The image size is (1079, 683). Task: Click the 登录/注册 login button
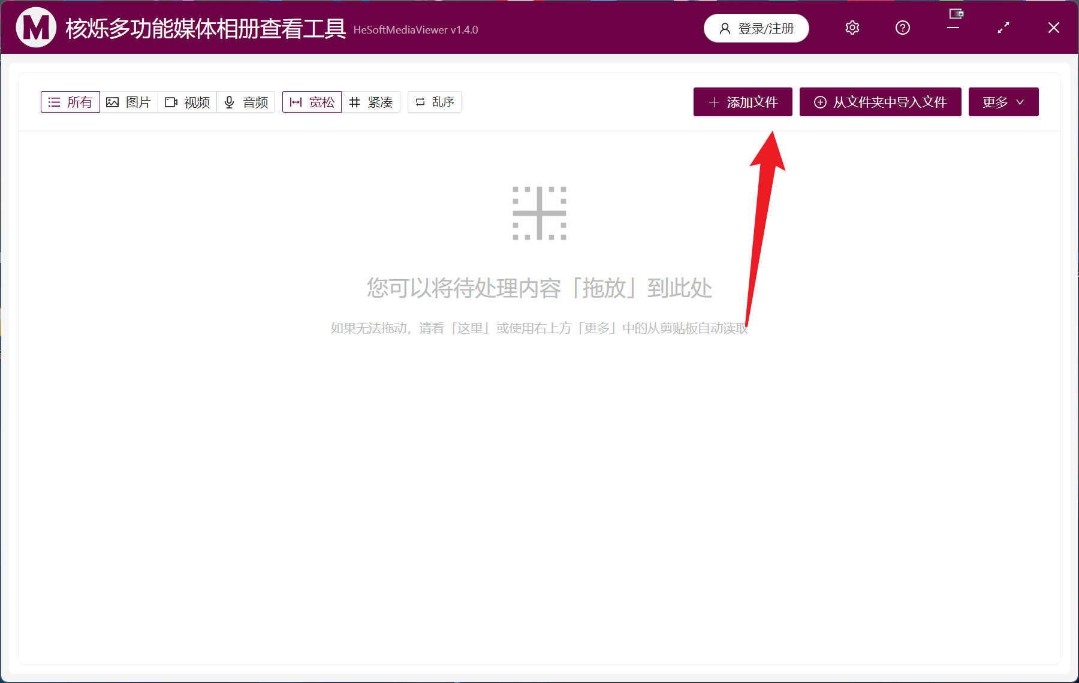756,28
